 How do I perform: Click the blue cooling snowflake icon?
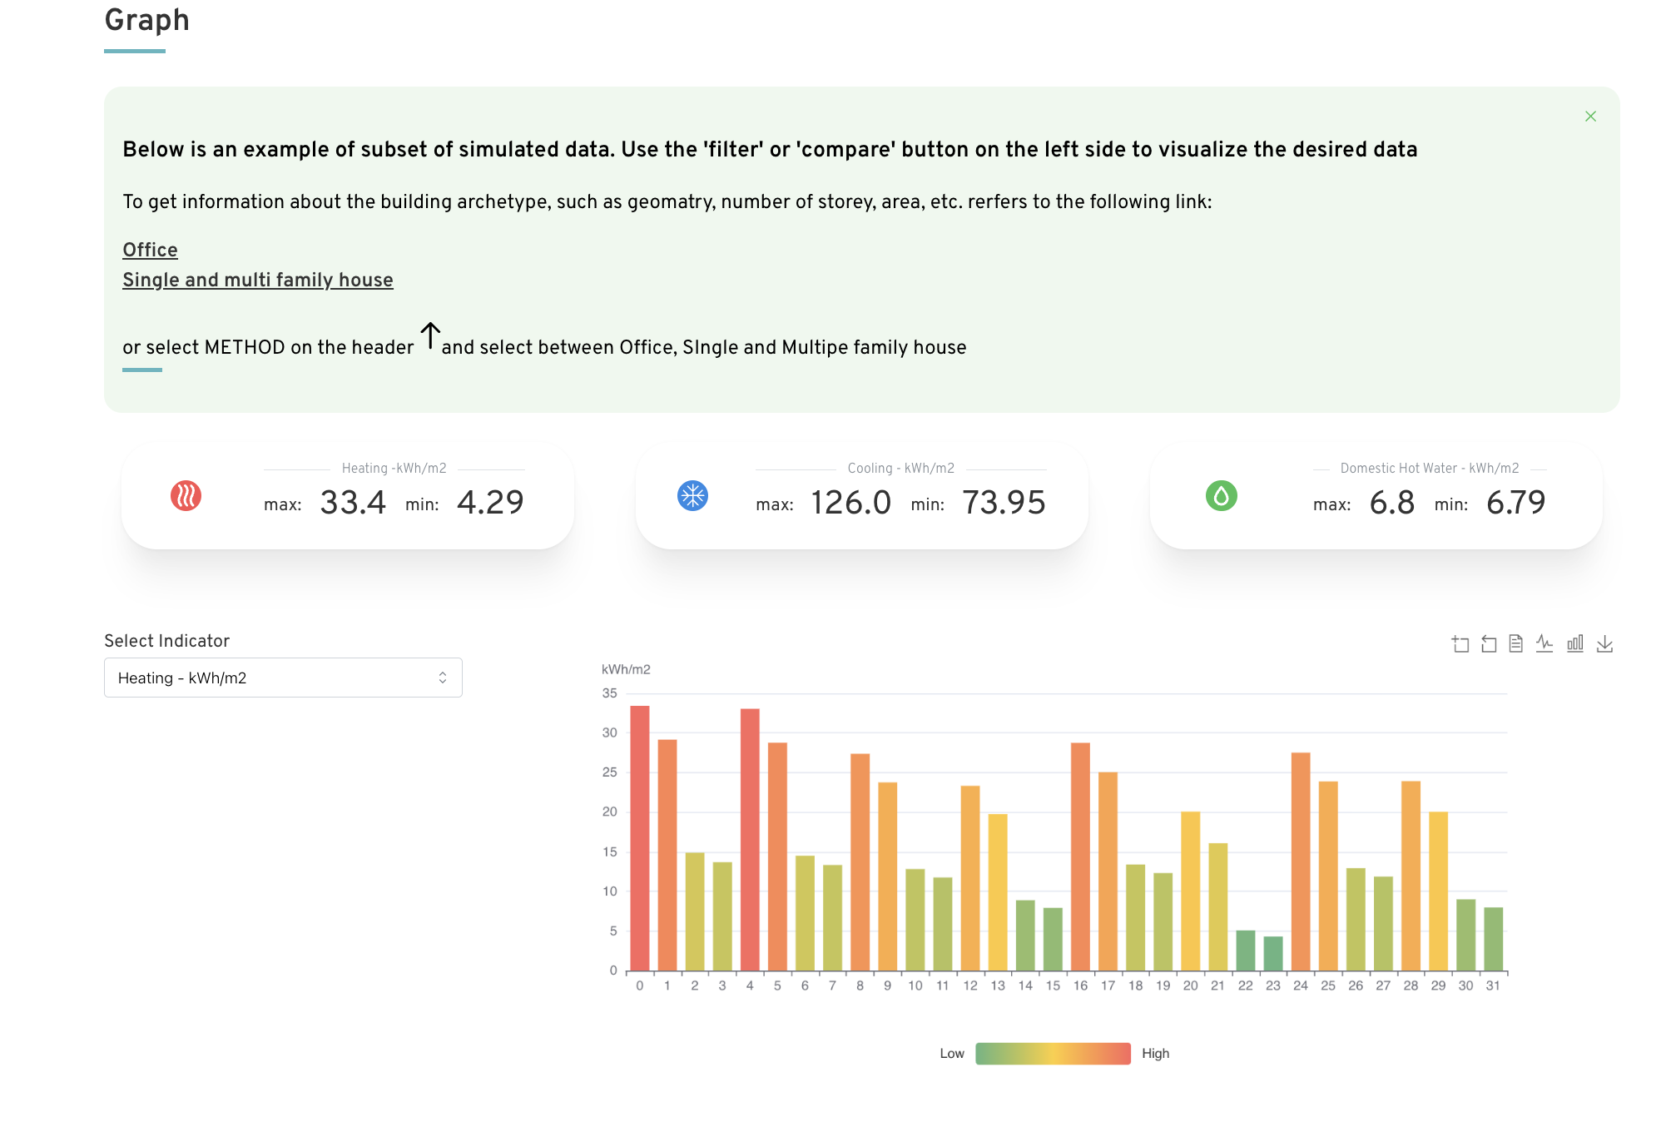click(x=692, y=496)
